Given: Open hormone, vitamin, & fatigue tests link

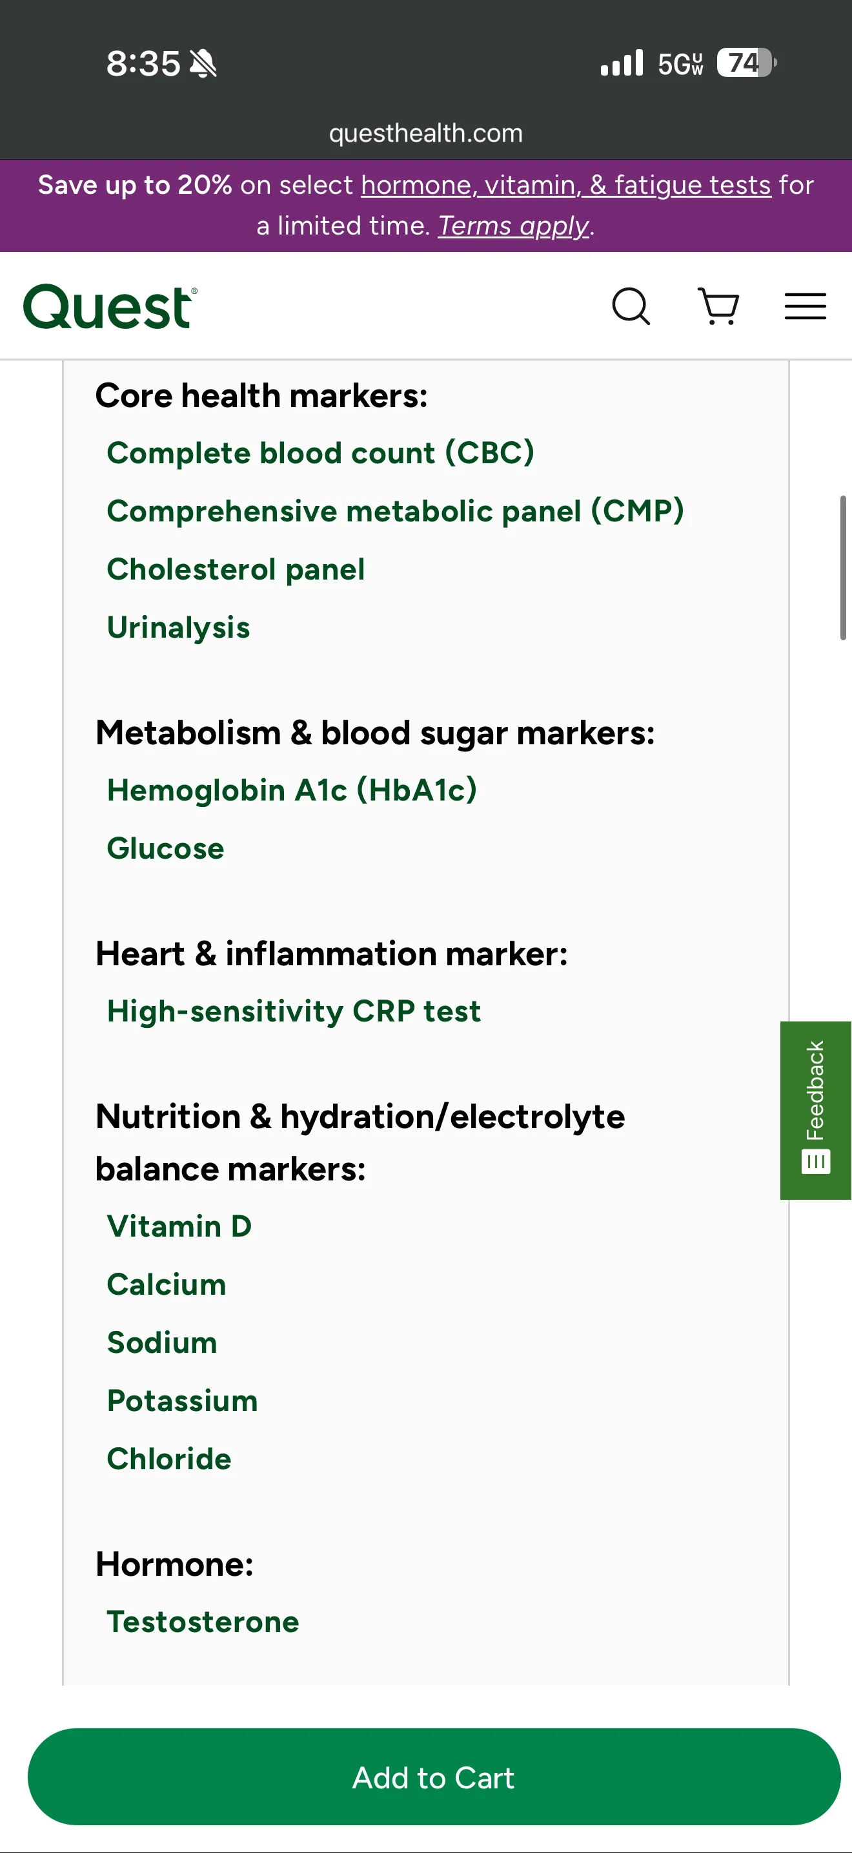Looking at the screenshot, I should point(565,185).
